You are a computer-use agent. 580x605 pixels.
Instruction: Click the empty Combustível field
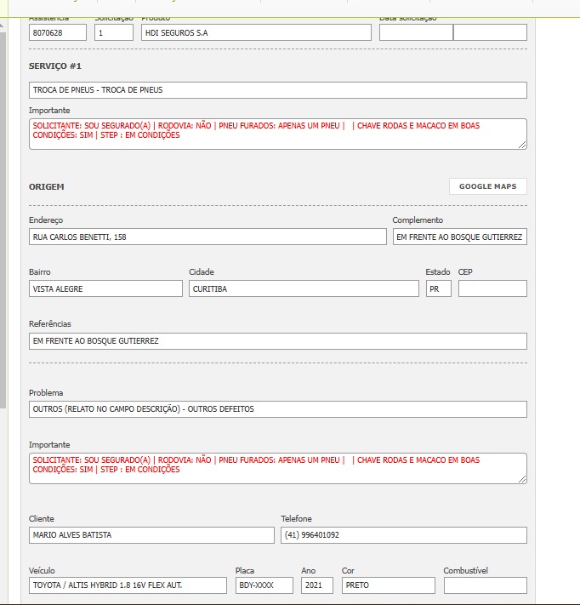click(485, 585)
